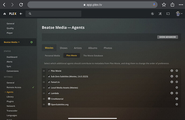
Task: Show info for Plex Movie agent
Action: pyautogui.click(x=172, y=71)
